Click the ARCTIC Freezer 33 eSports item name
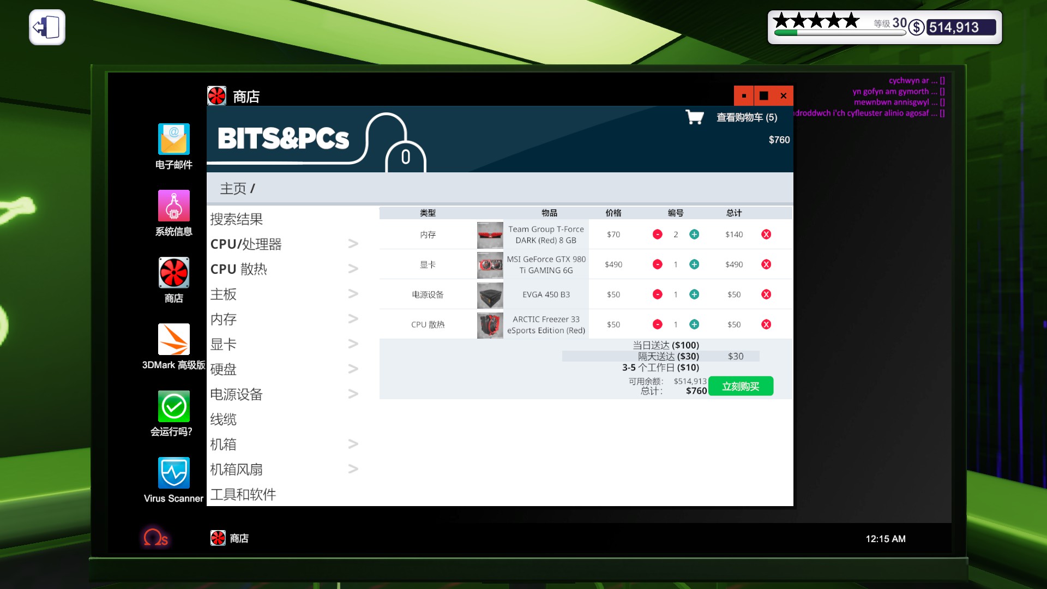 [x=546, y=325]
